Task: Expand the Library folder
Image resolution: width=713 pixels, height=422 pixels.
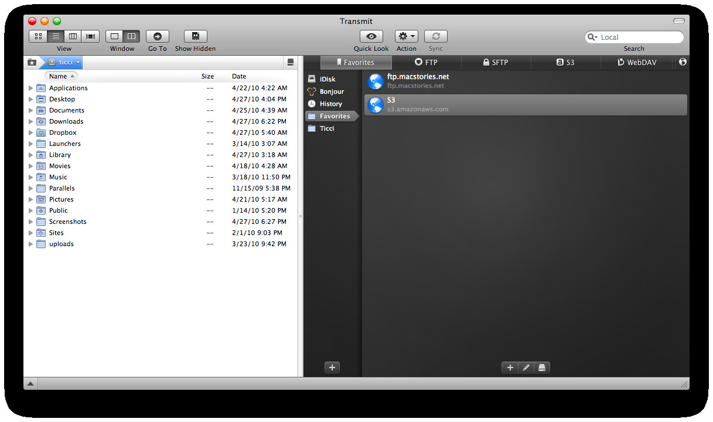Action: (x=31, y=155)
